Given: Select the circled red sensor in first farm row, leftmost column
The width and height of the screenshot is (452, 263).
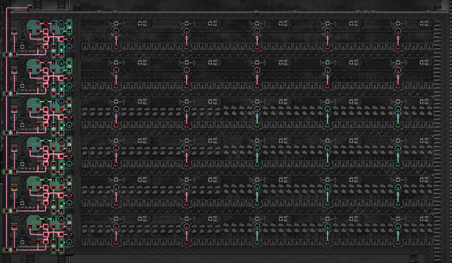Looking at the screenshot, I should coord(116,31).
